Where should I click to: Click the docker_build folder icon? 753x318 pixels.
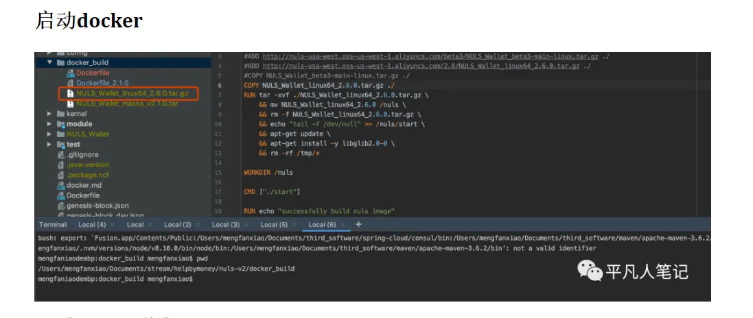(x=60, y=62)
